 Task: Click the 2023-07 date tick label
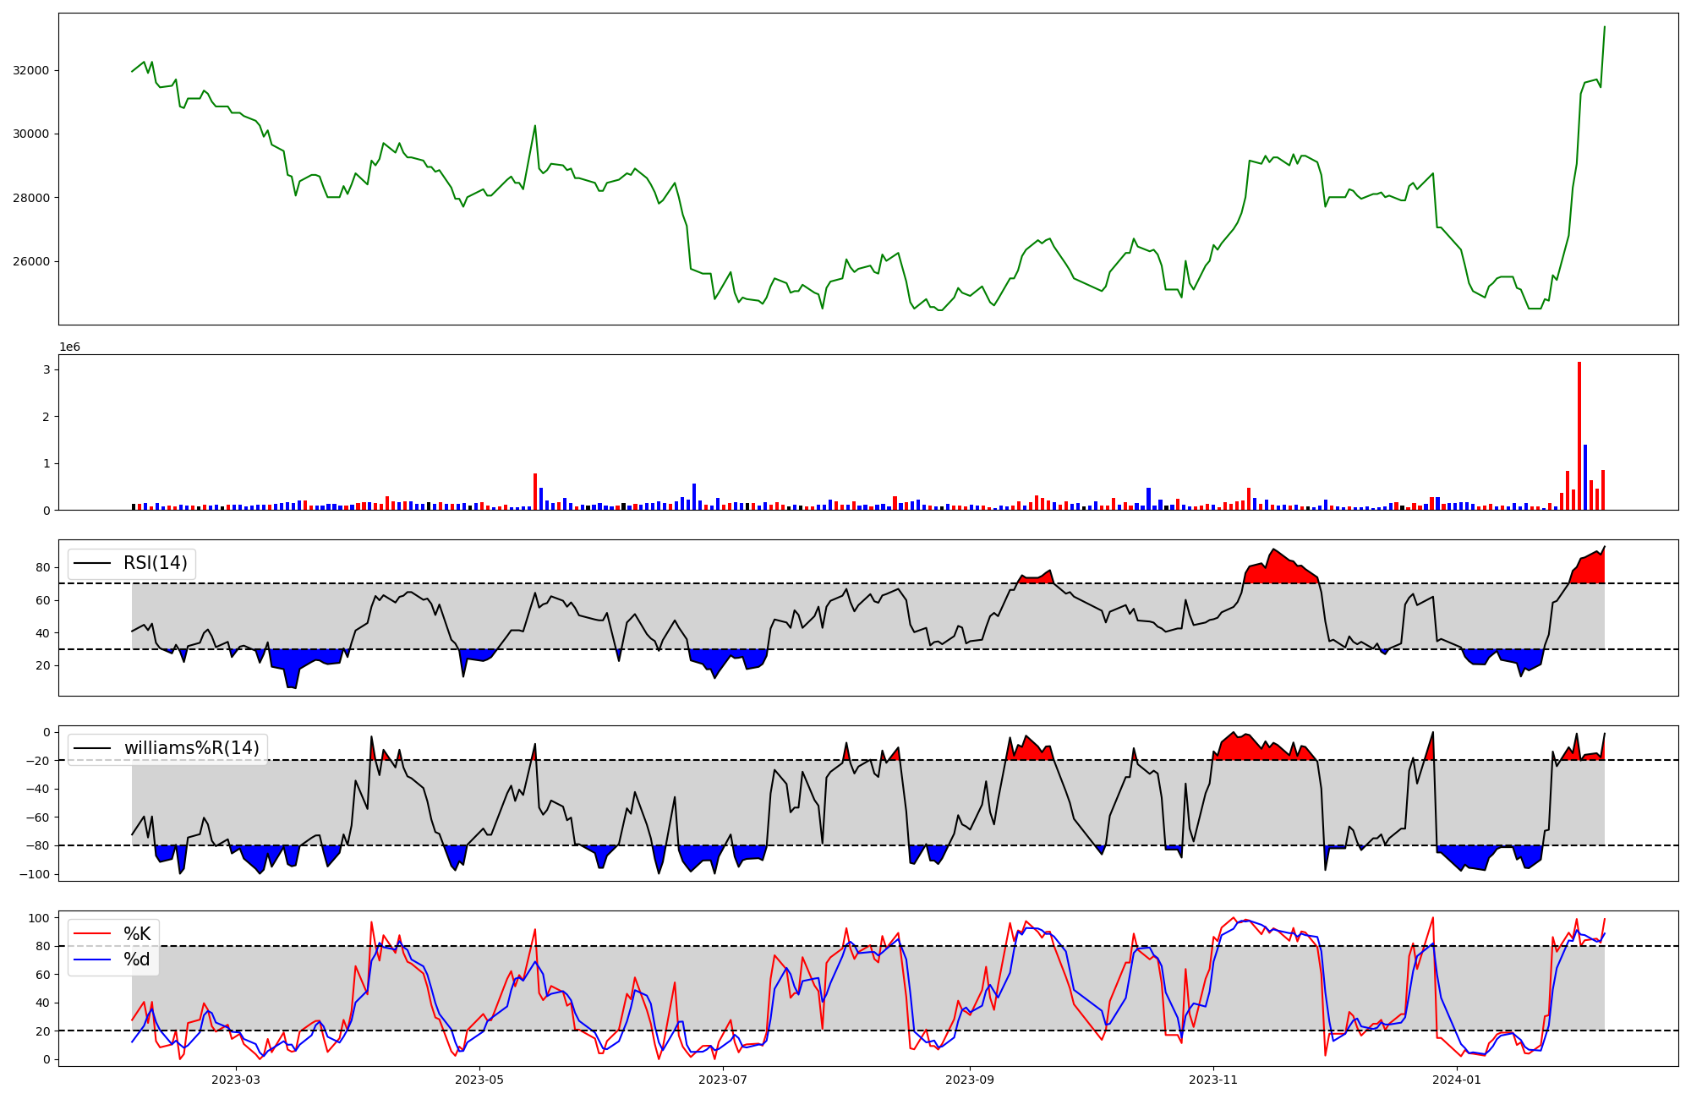coord(724,1080)
